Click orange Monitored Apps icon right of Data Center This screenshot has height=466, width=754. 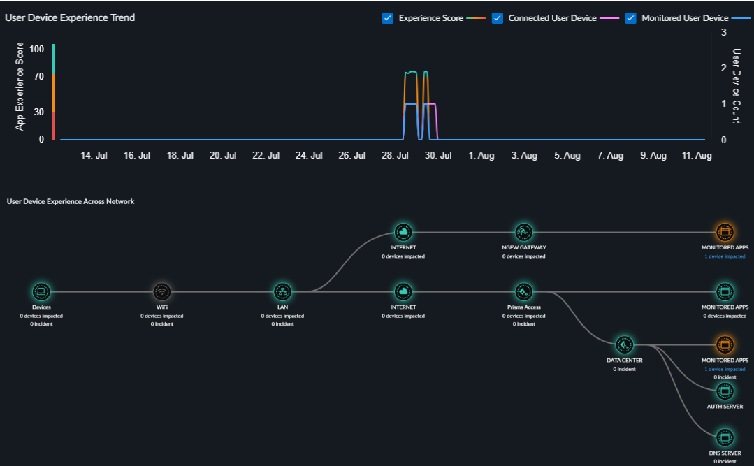(x=725, y=344)
